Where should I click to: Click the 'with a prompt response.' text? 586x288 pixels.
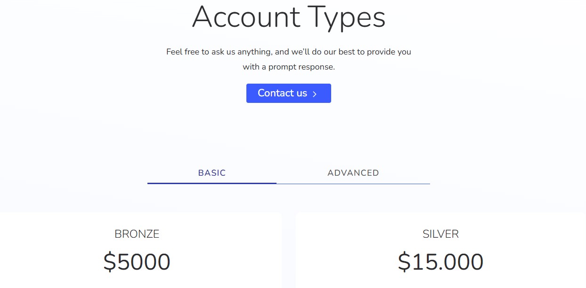pyautogui.click(x=288, y=67)
